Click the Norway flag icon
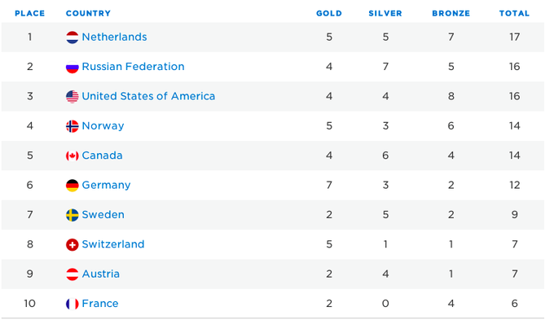 (72, 126)
